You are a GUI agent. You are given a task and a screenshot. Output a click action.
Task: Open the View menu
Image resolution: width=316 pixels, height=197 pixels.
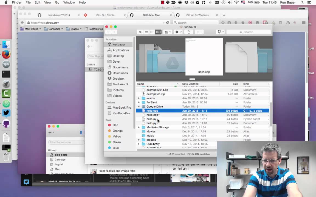point(47,2)
